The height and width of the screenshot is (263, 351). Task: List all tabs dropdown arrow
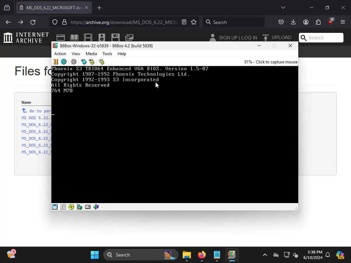tap(283, 8)
